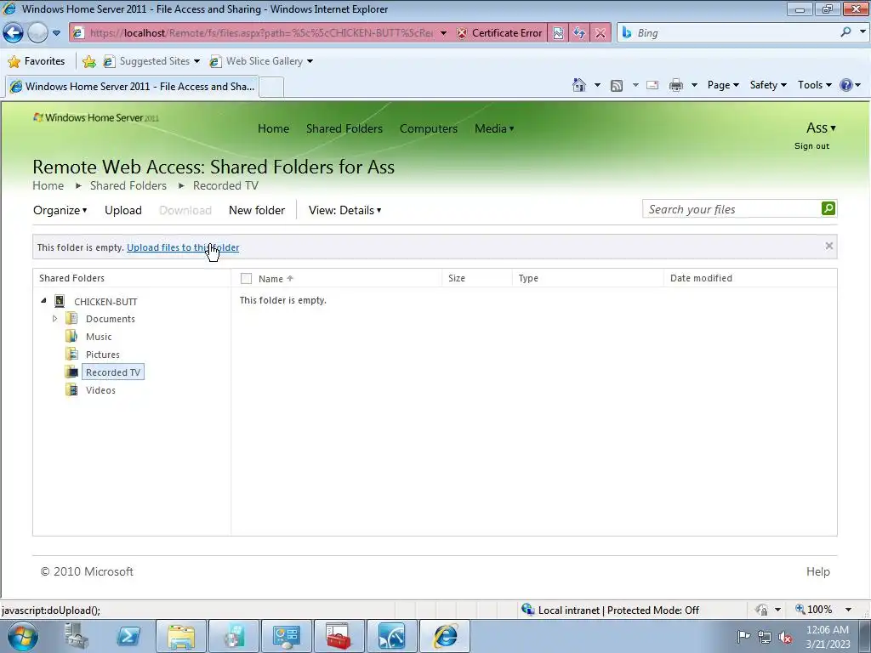Open the search provider dropdown arrow
Image resolution: width=871 pixels, height=653 pixels.
862,32
